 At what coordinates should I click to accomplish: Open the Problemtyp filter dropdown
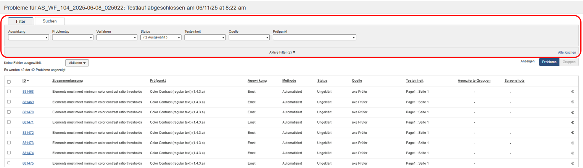[72, 37]
